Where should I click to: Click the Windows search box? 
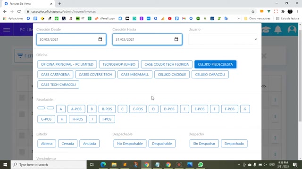49,165
